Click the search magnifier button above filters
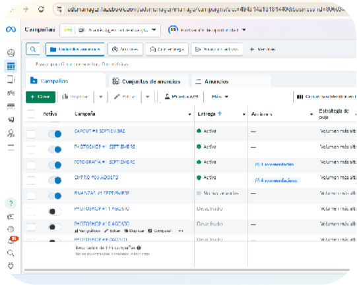 point(33,49)
